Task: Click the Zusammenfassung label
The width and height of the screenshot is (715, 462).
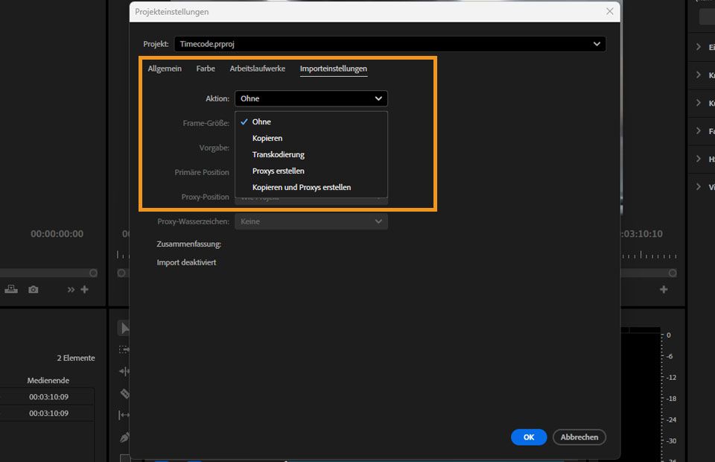Action: coord(188,244)
